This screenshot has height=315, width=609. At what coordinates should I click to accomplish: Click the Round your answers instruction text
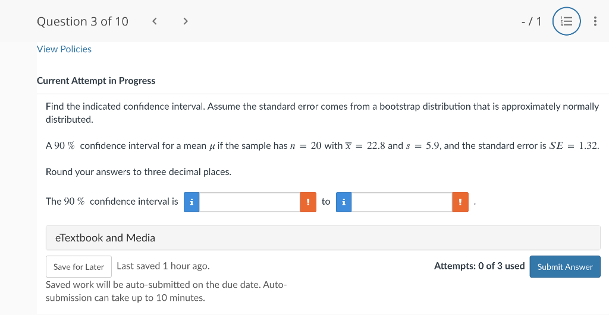pyautogui.click(x=139, y=172)
